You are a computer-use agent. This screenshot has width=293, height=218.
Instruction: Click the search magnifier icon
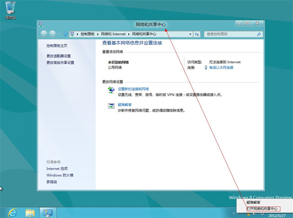259,34
